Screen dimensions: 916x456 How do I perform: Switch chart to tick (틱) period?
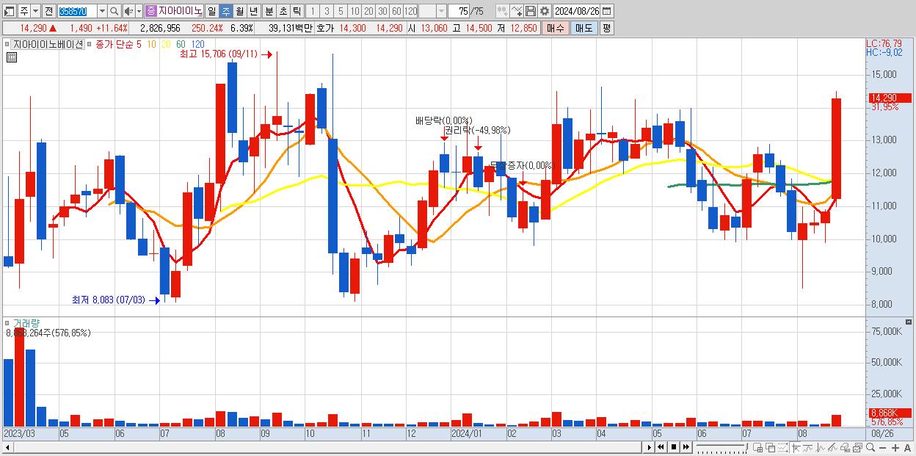(x=297, y=11)
